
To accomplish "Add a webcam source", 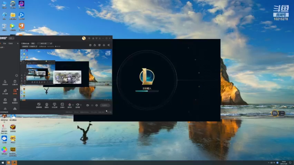I will click(47, 105).
